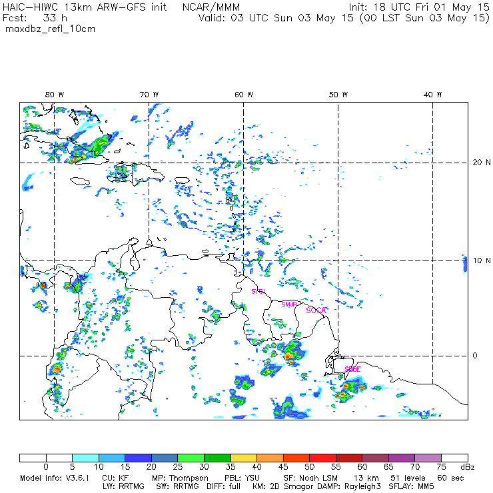Click the '10 N' latitude label
The height and width of the screenshot is (493, 493).
(x=482, y=260)
